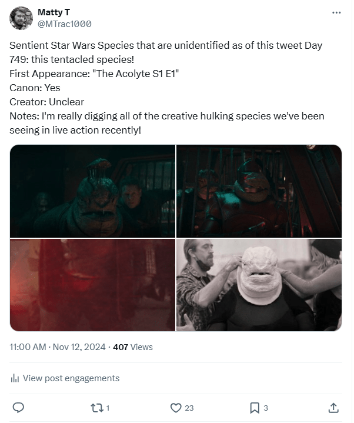The image size is (354, 423).
Task: Open Matty T's profile avatar
Action: coord(21,18)
